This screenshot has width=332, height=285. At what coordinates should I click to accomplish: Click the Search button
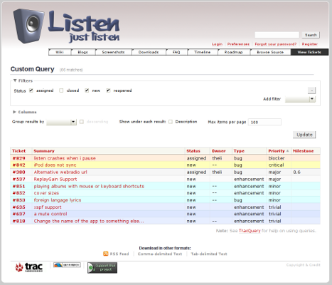[x=311, y=35]
